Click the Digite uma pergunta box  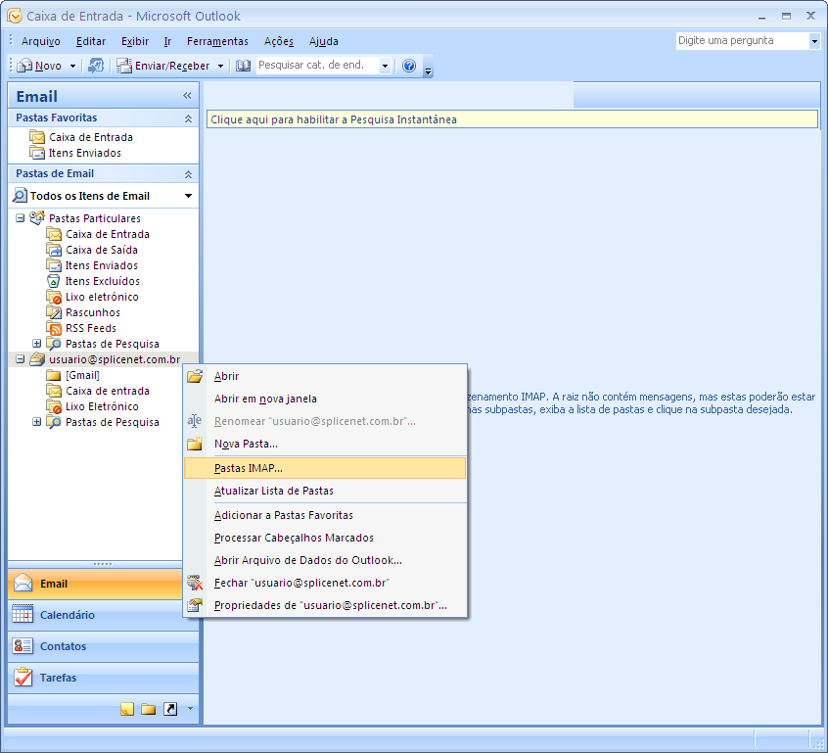click(743, 41)
